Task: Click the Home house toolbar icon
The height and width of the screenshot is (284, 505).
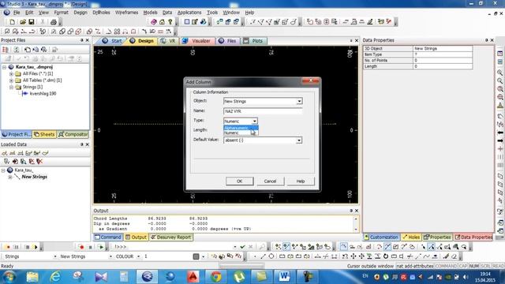Action: [x=162, y=22]
